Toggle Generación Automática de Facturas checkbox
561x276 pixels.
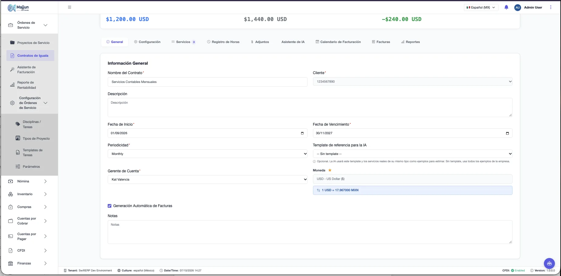point(110,206)
